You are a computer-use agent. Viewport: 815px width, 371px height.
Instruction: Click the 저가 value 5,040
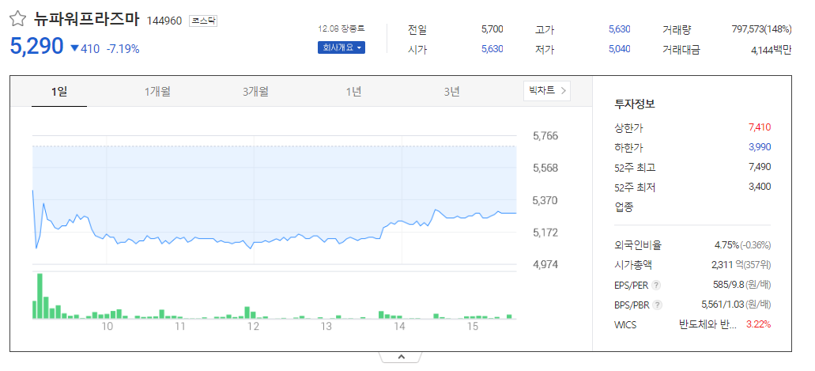[620, 49]
